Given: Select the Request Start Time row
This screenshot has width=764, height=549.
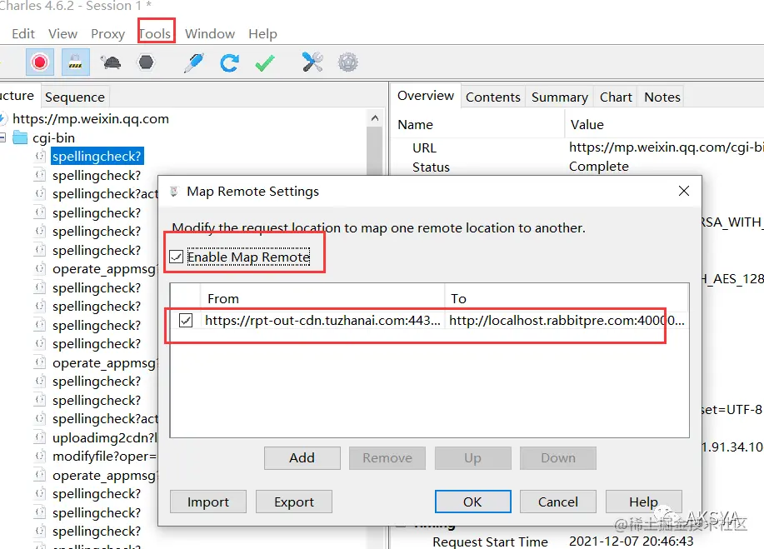Looking at the screenshot, I should (577, 542).
